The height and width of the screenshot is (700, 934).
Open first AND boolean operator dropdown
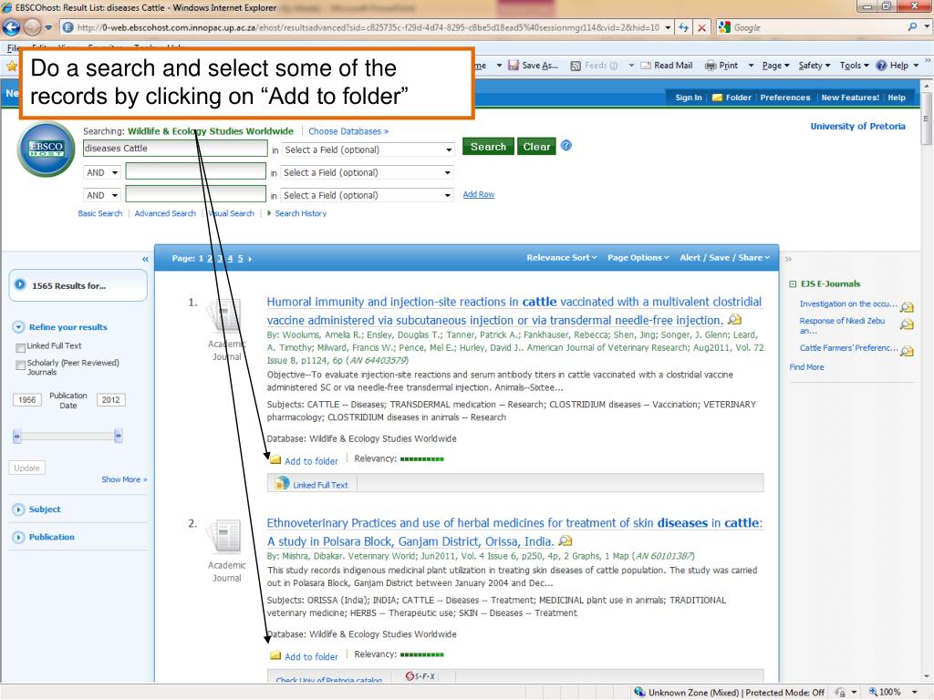point(102,172)
